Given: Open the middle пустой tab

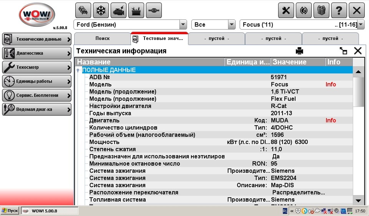Looking at the screenshot, I should 273,38.
